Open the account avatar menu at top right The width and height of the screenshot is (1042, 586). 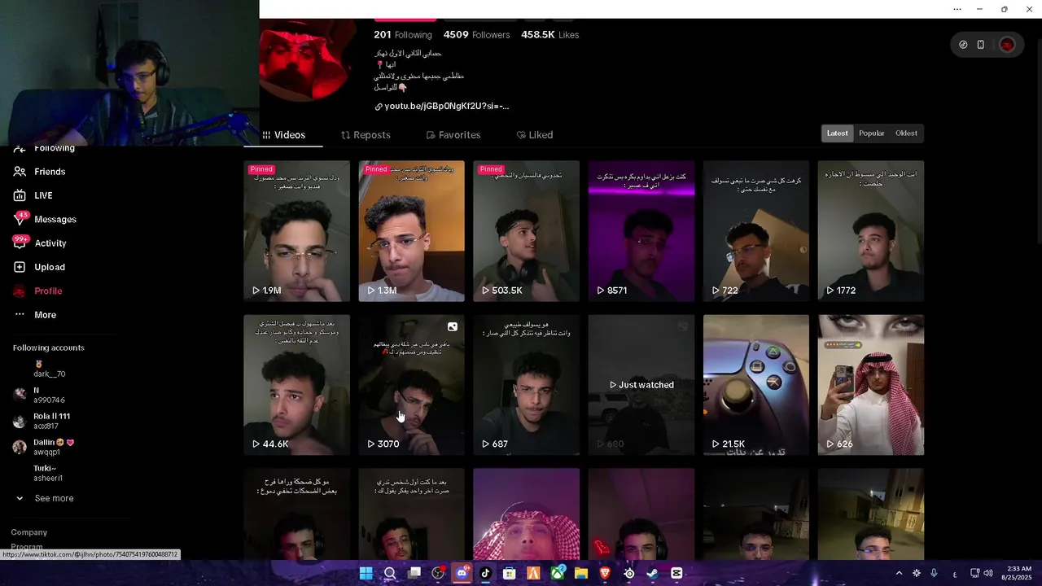click(x=1007, y=45)
